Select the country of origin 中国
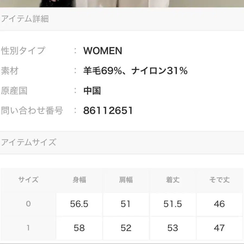This screenshot has width=244, height=244. tap(92, 91)
